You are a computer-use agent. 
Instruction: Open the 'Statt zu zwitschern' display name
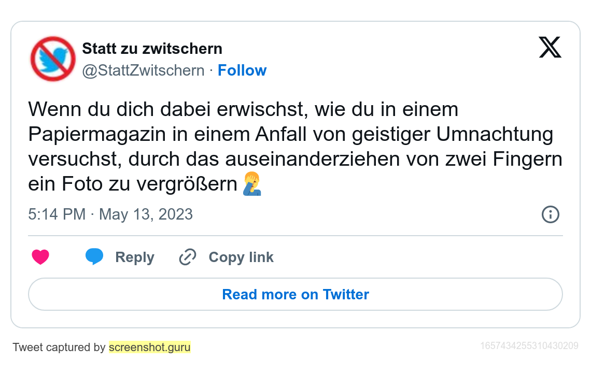[152, 49]
